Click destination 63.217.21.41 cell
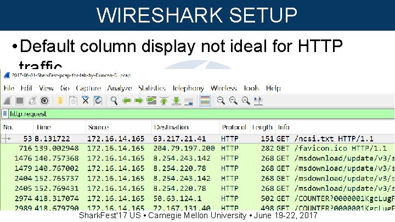The image size is (395, 222). coord(179,139)
